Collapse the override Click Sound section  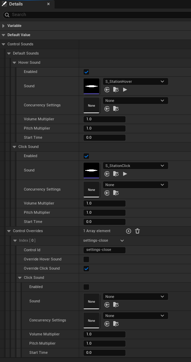(20, 278)
